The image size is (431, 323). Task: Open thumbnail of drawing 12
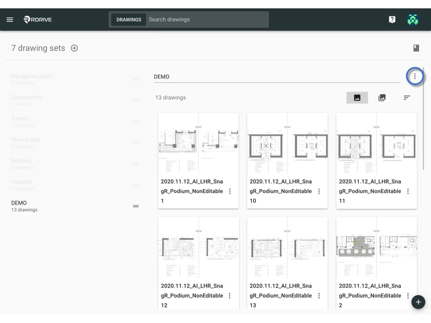(199, 248)
